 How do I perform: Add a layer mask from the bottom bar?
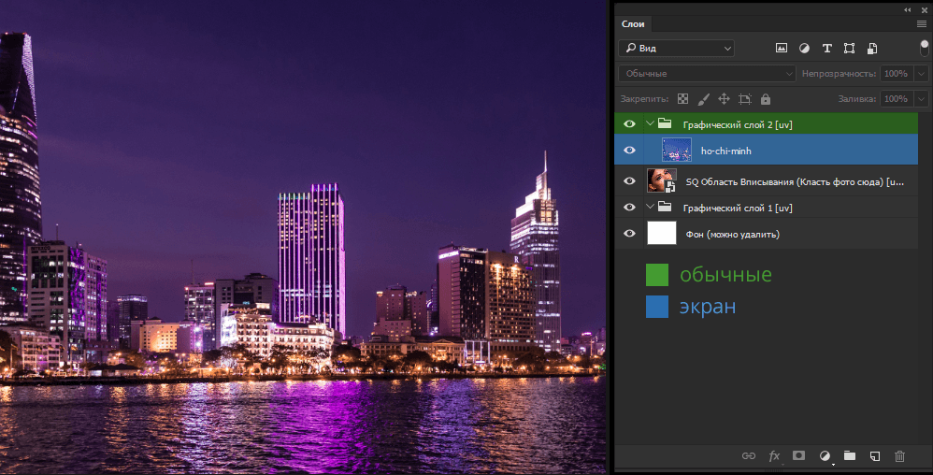[x=799, y=455]
